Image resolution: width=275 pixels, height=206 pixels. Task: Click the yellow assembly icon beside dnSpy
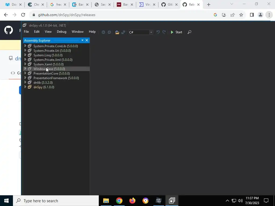(x=30, y=87)
